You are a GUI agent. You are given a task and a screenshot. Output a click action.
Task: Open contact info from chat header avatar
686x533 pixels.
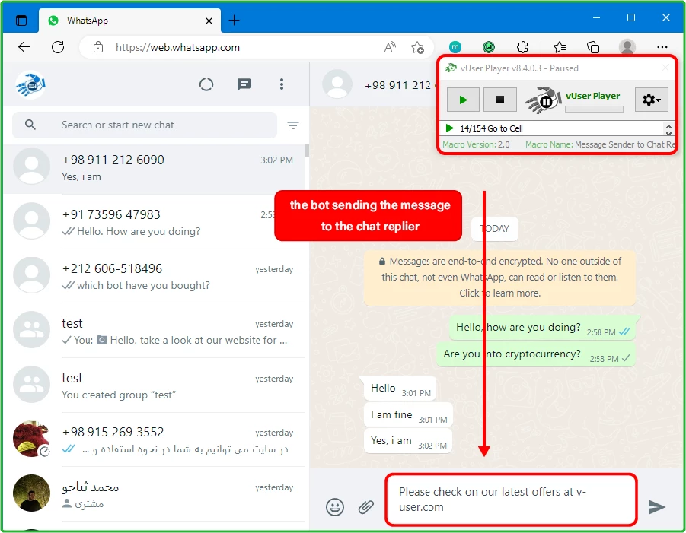(x=337, y=84)
